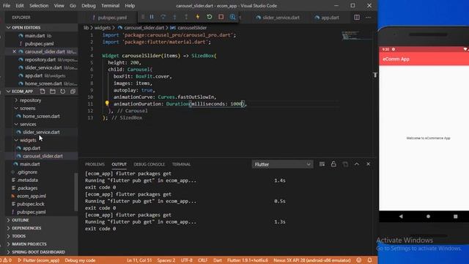The height and width of the screenshot is (264, 469).
Task: Open the Selection menu
Action: [39, 5]
